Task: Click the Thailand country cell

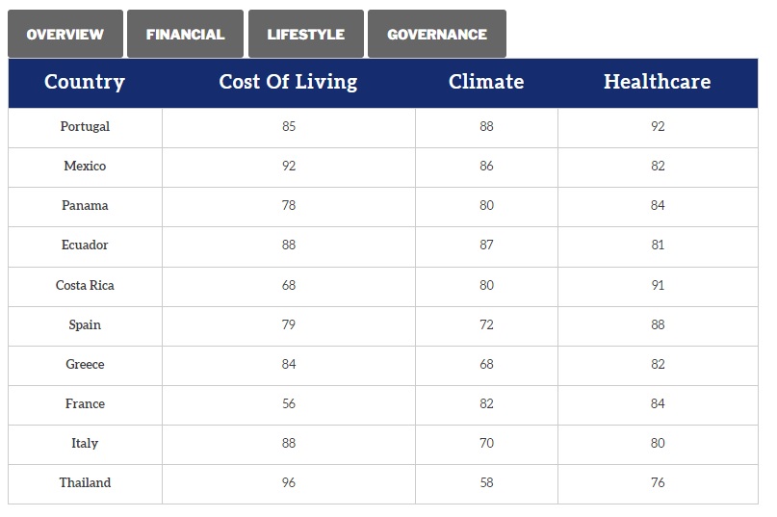Action: [x=85, y=483]
